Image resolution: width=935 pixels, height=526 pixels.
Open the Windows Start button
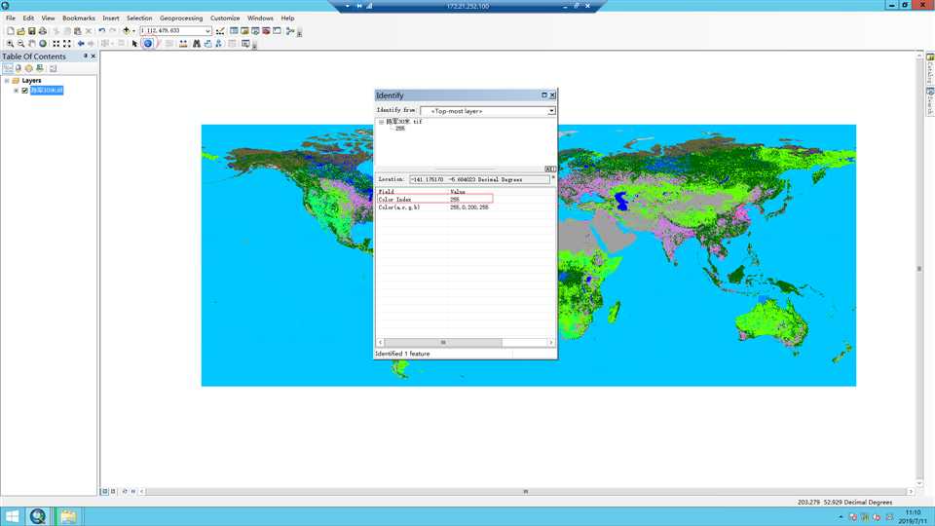[x=12, y=516]
